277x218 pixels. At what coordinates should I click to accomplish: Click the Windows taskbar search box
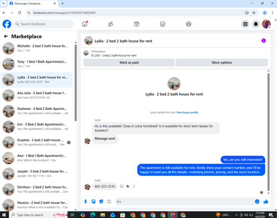[x=38, y=215]
